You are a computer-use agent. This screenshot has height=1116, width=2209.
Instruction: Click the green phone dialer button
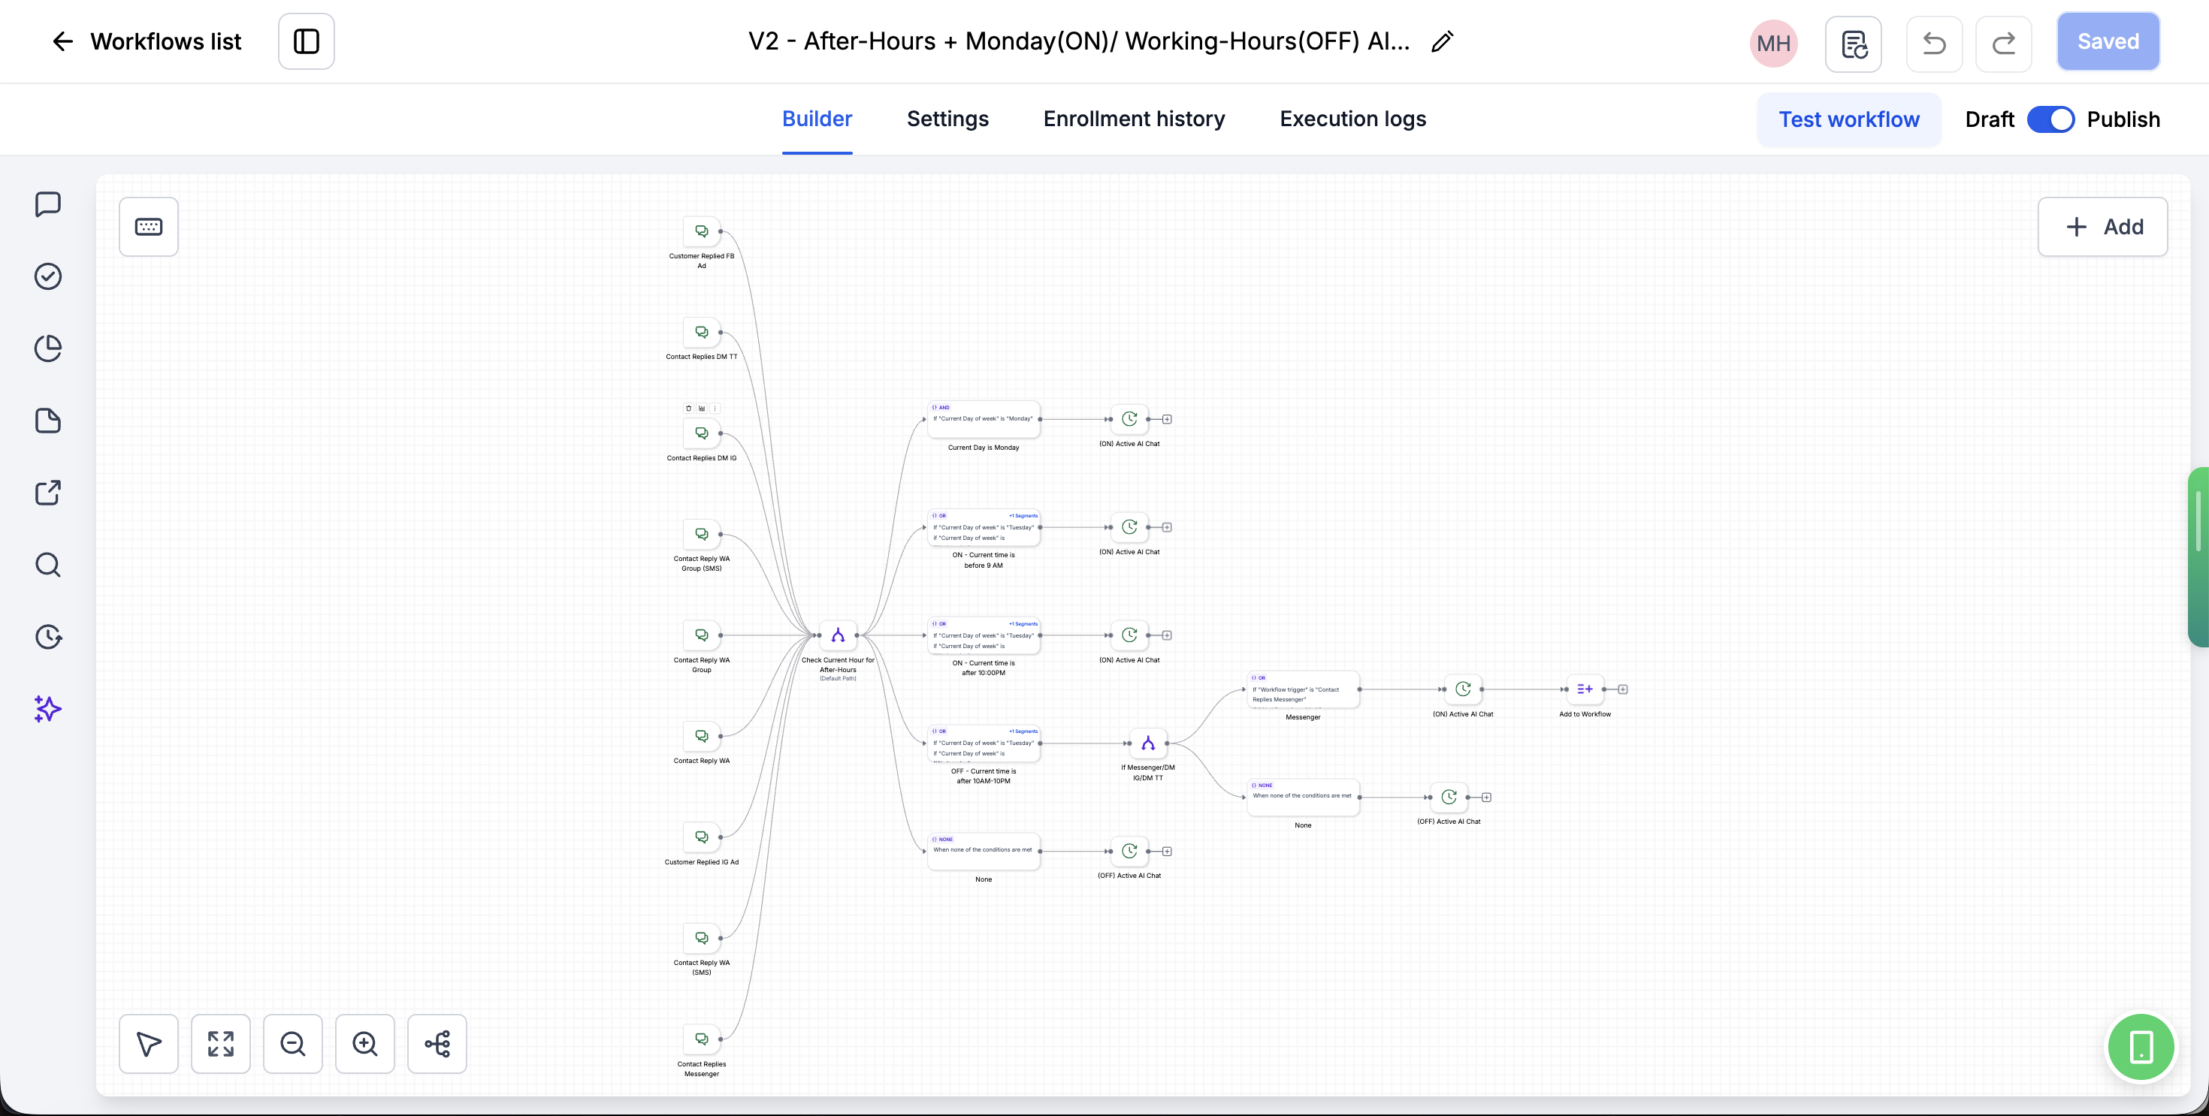2141,1047
